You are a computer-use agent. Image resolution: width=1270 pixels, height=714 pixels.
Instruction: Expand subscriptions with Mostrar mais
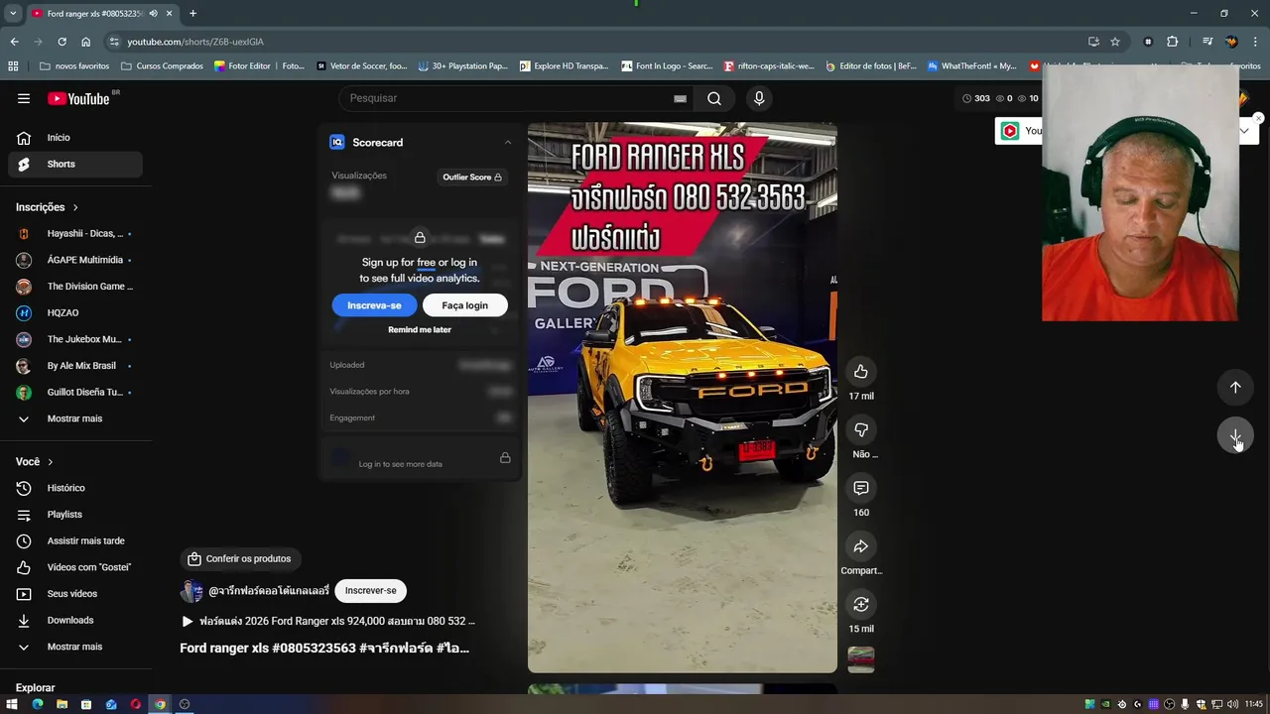(x=75, y=418)
